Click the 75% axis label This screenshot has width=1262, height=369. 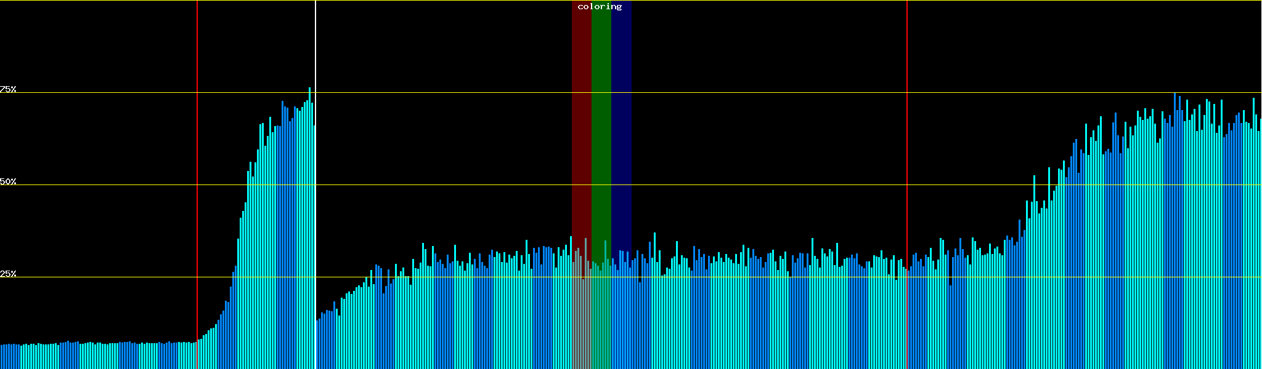click(x=8, y=89)
